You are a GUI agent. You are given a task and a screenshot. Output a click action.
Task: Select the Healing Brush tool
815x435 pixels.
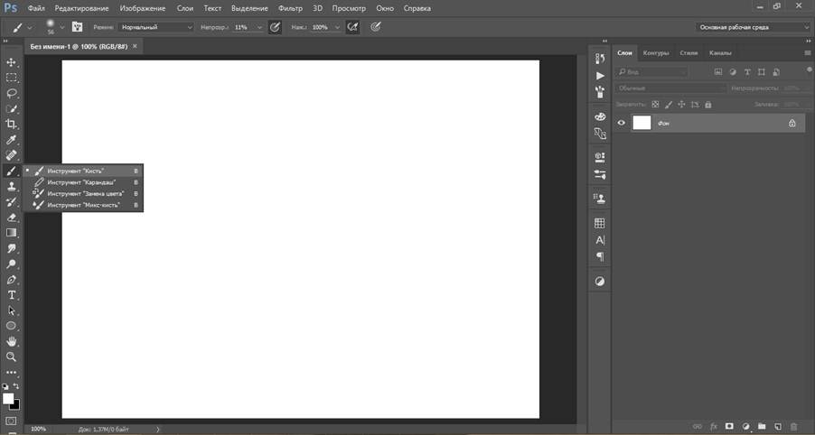(x=11, y=155)
